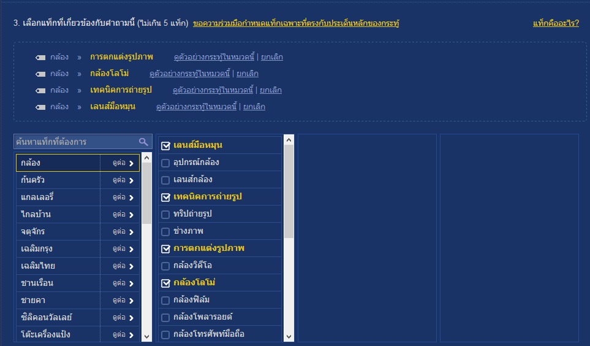Open link ขอความร่วมมือกำหนดแท็กเฉพาะที่ตรงกับประเด็นหลักของกระทู้

click(x=296, y=23)
